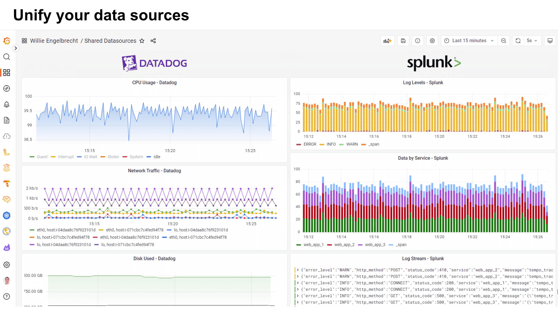558x314 pixels.
Task: Open the Dashboards section from the sidebar
Action: point(7,73)
